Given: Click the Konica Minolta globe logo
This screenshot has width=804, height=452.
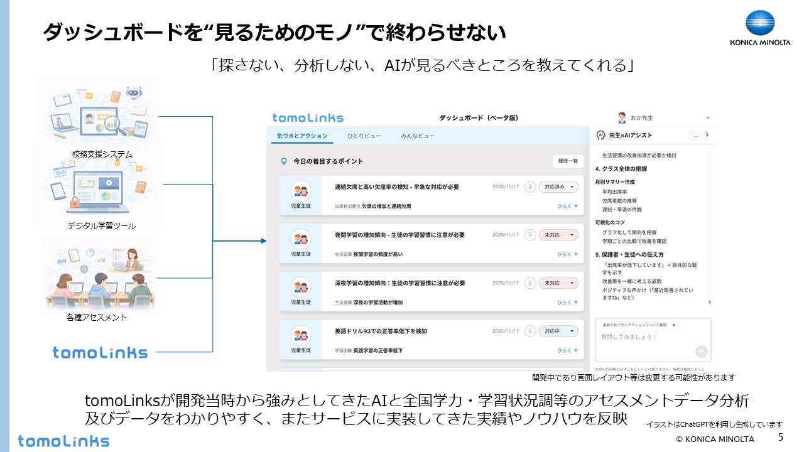Looking at the screenshot, I should 760,23.
